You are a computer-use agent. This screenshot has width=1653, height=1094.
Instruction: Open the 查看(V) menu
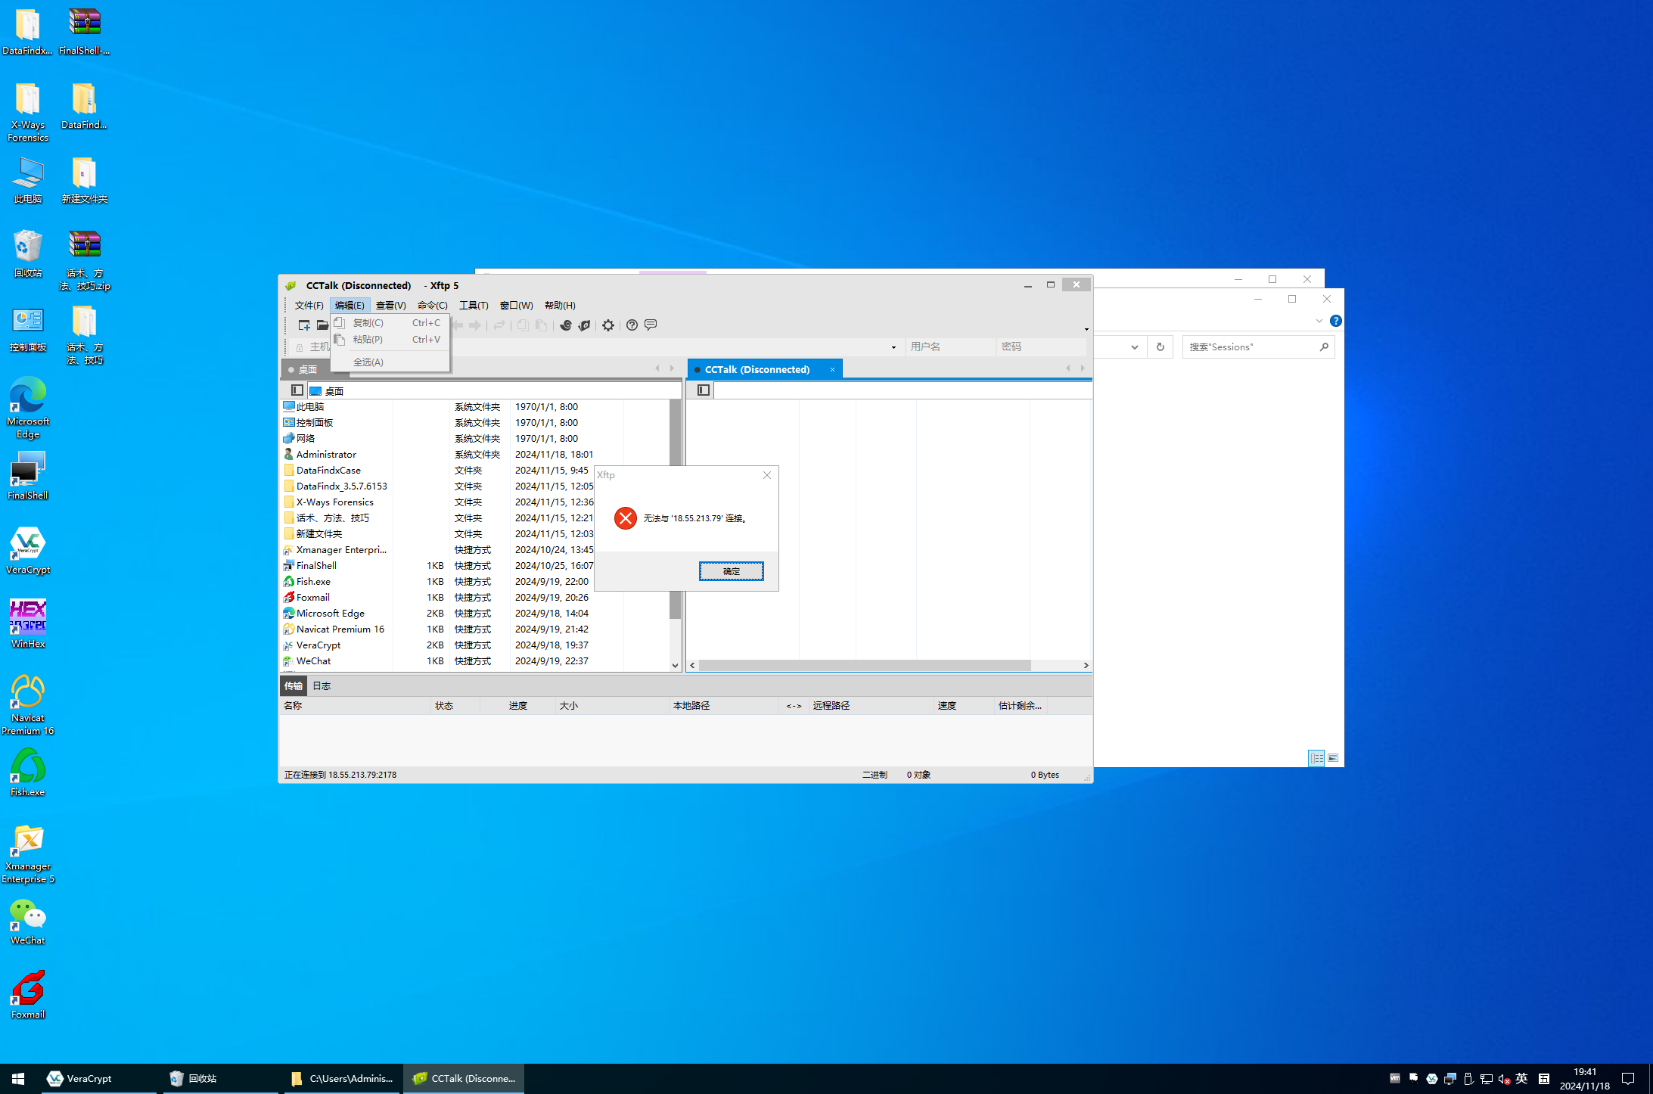(x=391, y=306)
